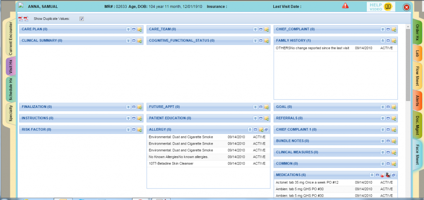Click the restore-window icon in Medications header

pos(394,175)
